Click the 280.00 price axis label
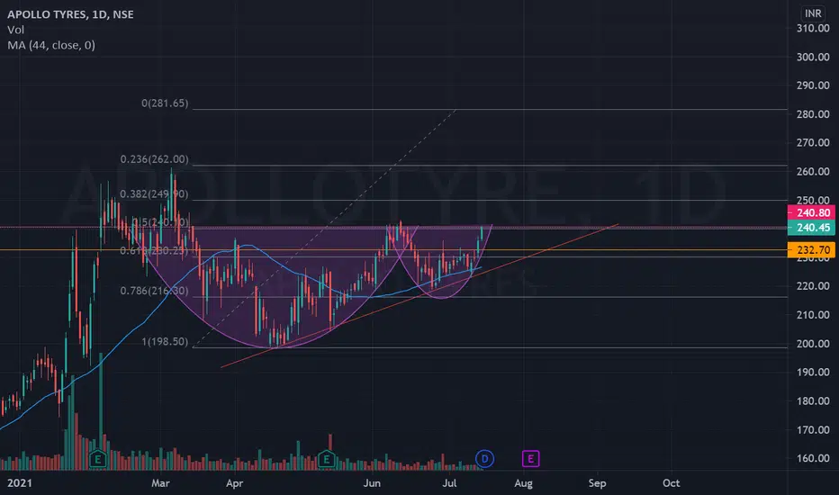Viewport: 839px width, 495px height. pos(813,114)
